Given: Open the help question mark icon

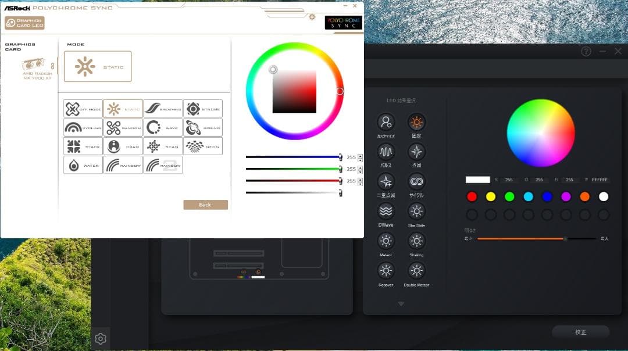Looking at the screenshot, I should point(586,51).
